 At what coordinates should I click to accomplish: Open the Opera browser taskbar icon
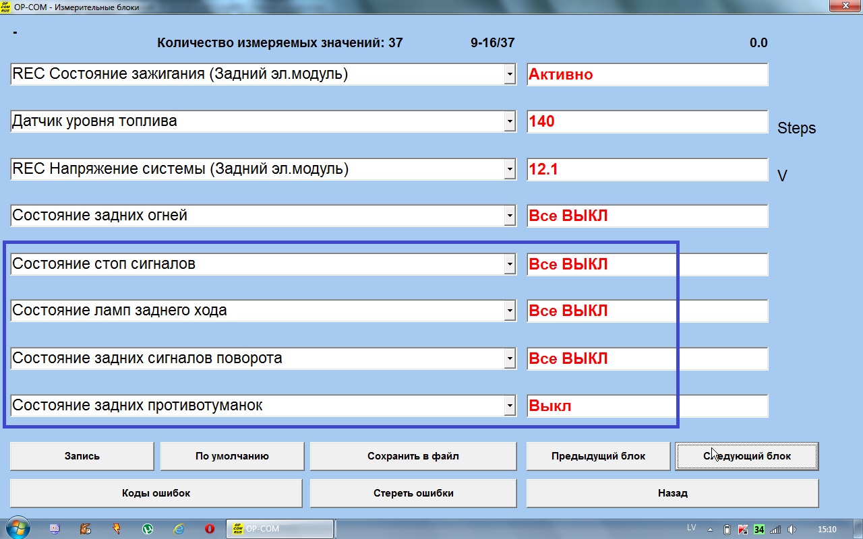pos(210,529)
